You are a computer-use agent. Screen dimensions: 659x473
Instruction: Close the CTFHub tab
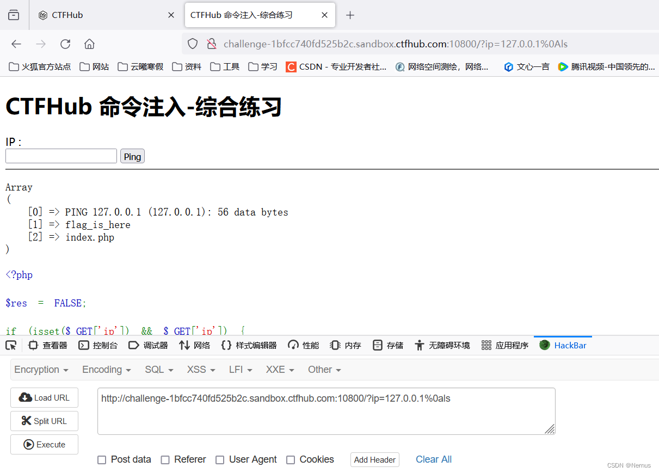tap(171, 15)
